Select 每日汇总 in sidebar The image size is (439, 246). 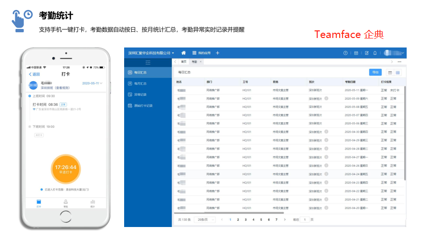[x=148, y=72]
